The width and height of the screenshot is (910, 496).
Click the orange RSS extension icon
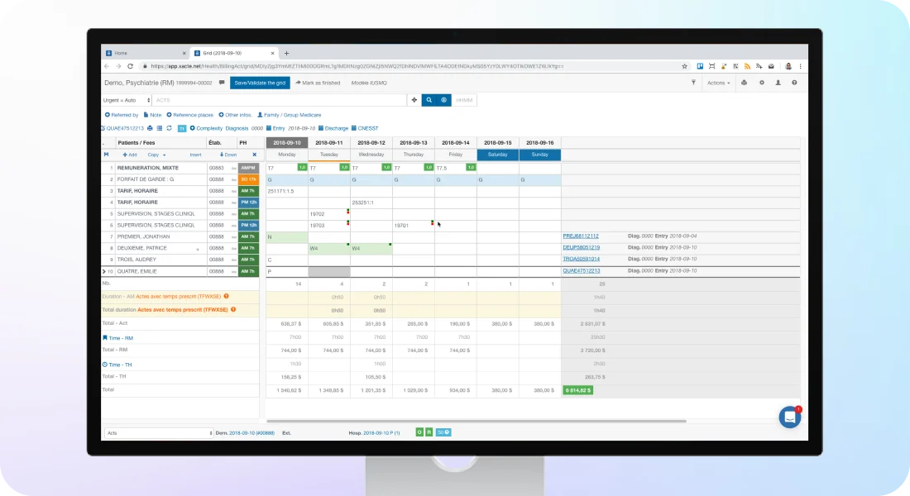coord(748,66)
